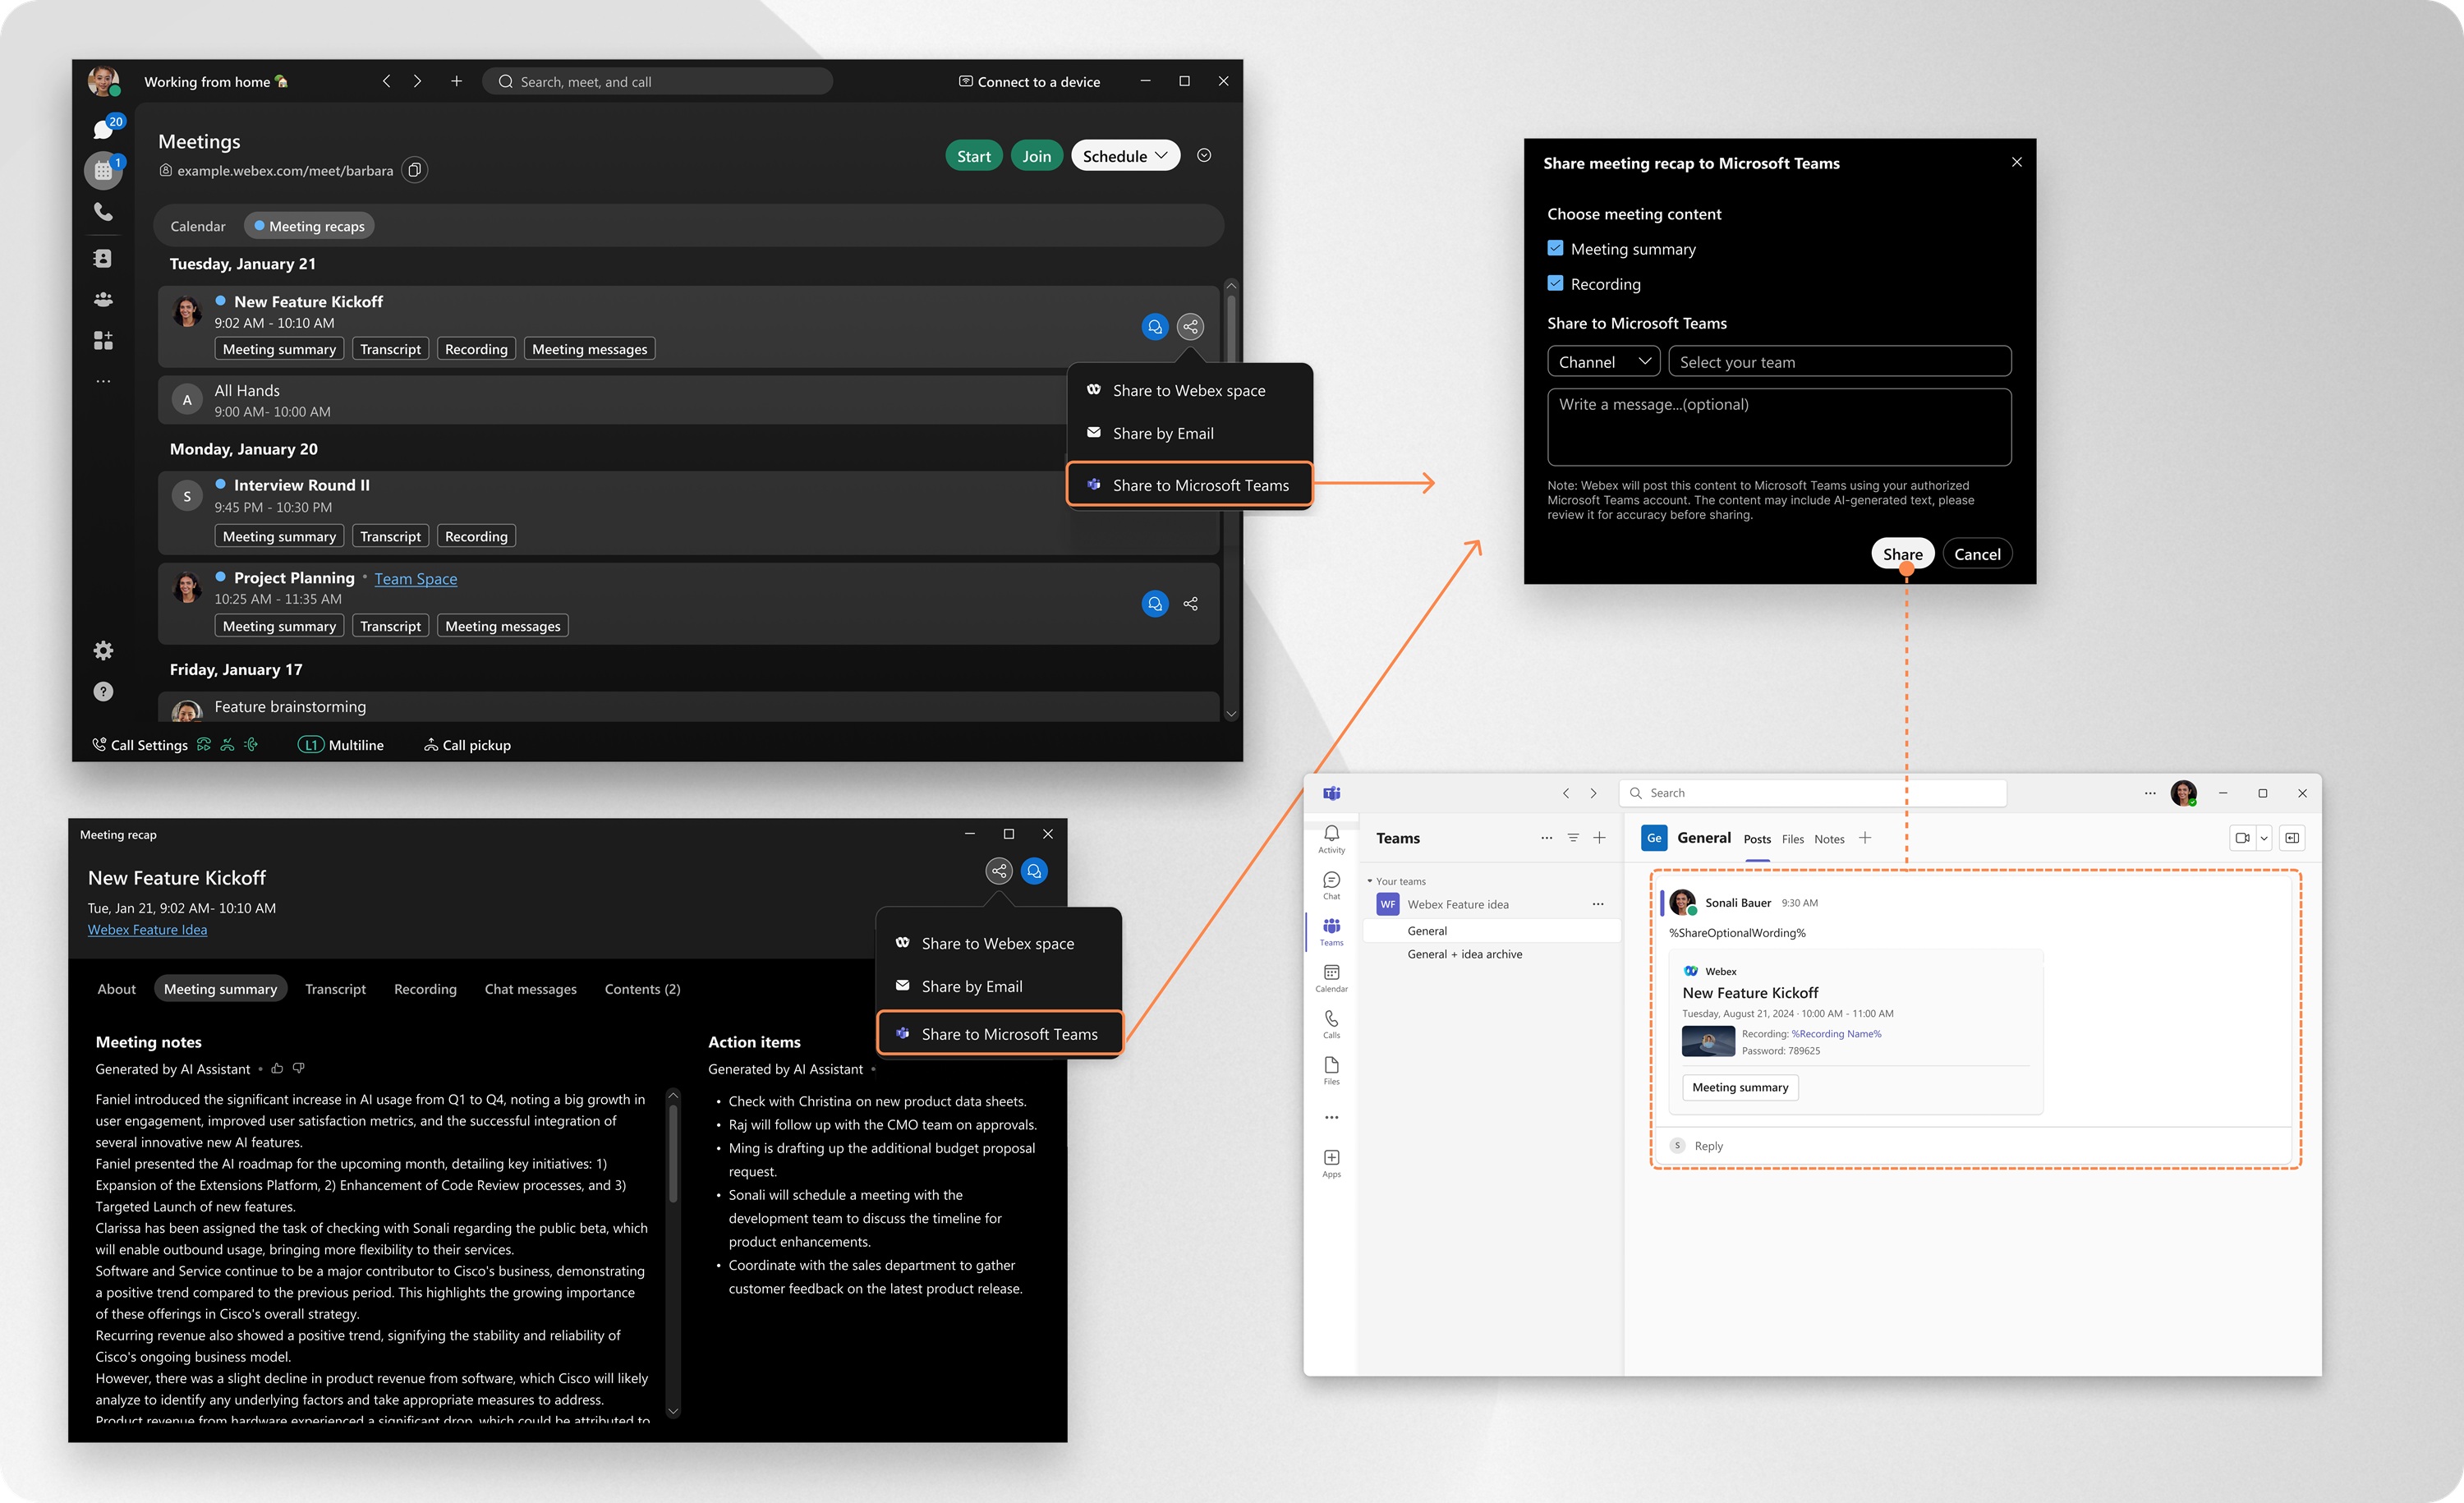
Task: Open Transcript tab in Meeting recap window
Action: (x=335, y=989)
